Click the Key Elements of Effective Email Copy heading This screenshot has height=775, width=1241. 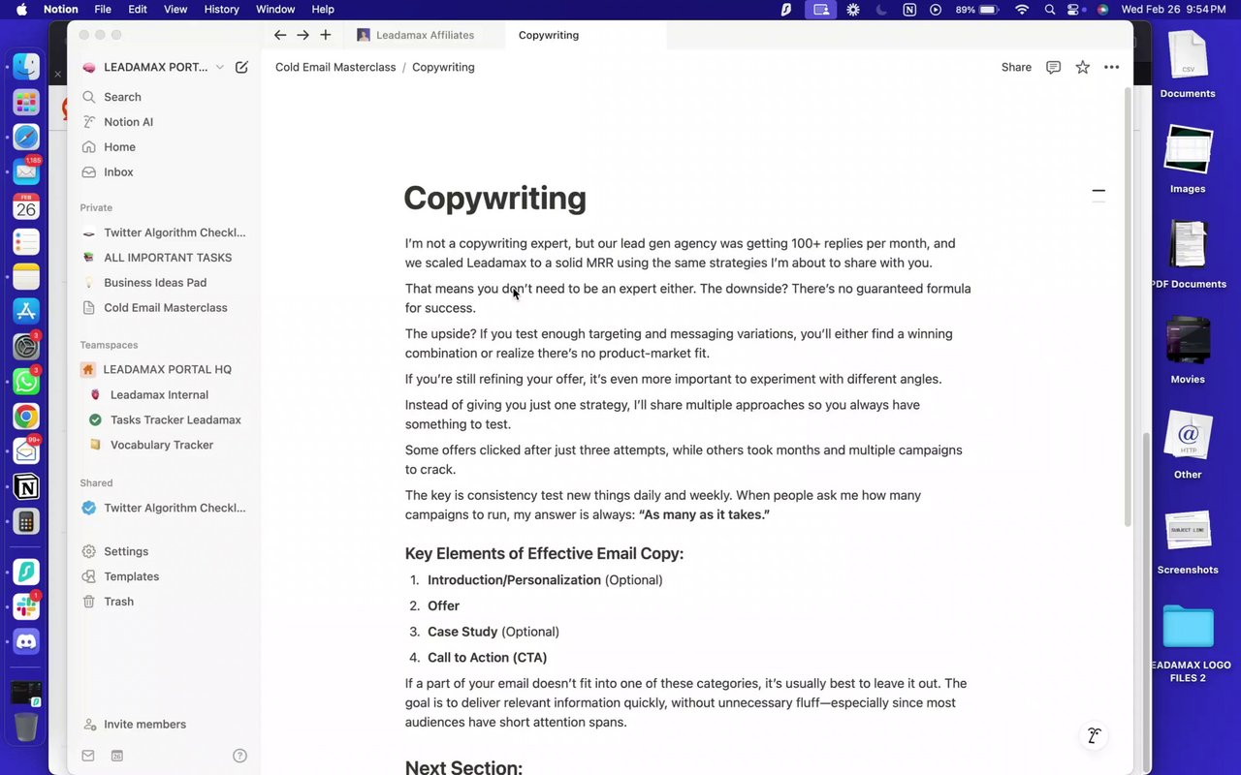click(544, 554)
